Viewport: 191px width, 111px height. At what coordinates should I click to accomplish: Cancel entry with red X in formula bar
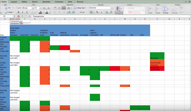coord(19,16)
